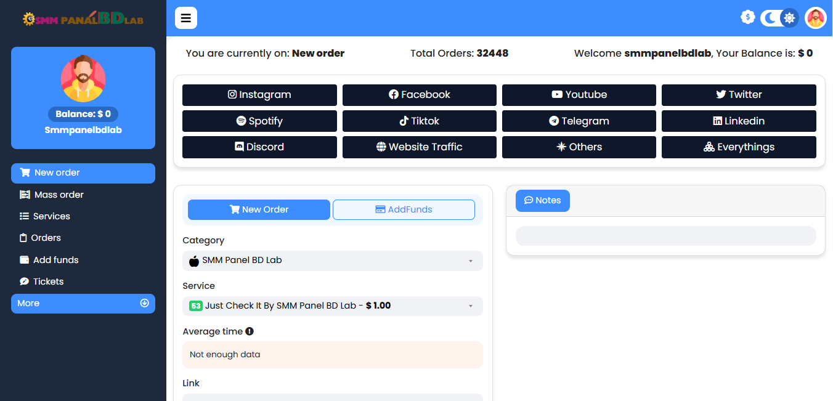This screenshot has width=833, height=401.
Task: Click the sidebar profile avatar picture
Action: [83, 79]
